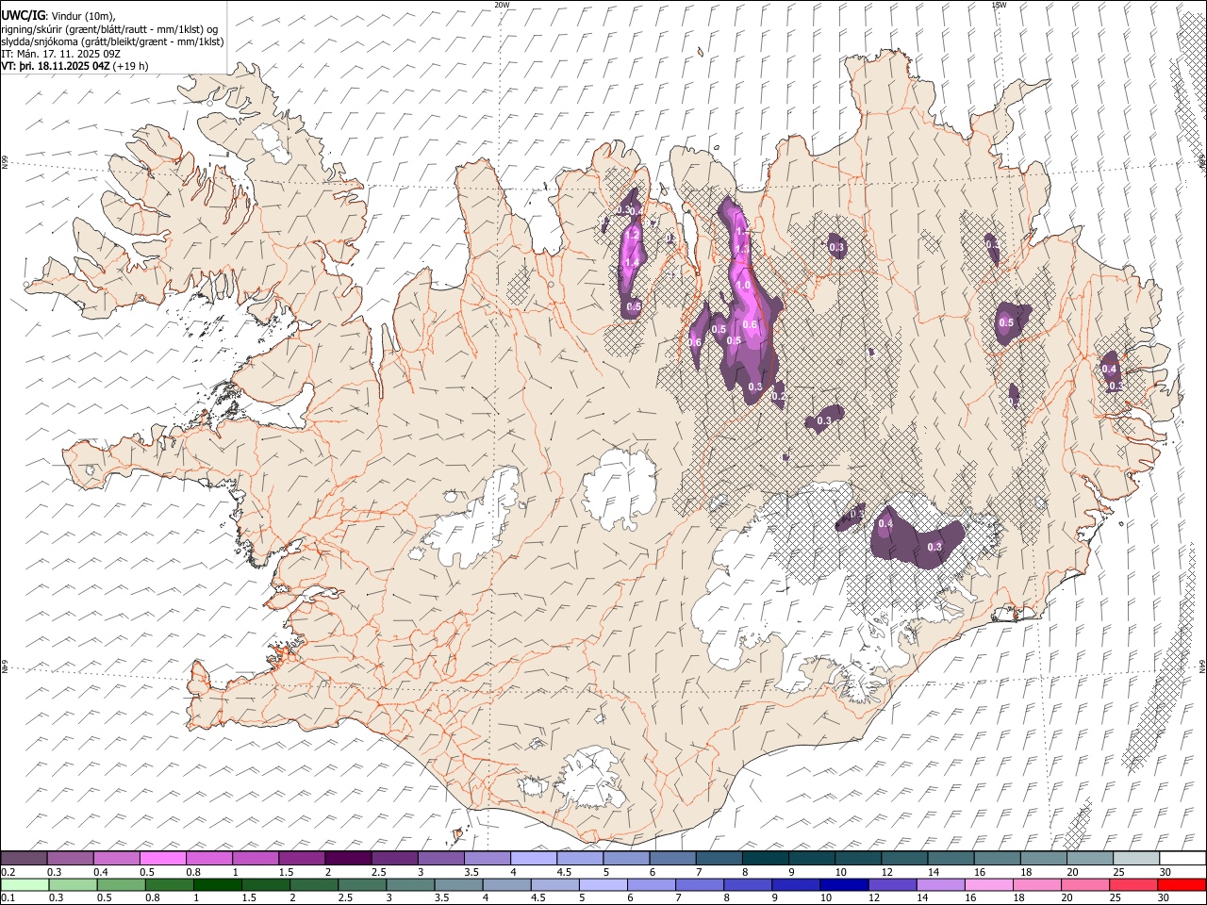The height and width of the screenshot is (905, 1207).
Task: Click the rain legend swatch starting at 2
Action: pos(313,884)
